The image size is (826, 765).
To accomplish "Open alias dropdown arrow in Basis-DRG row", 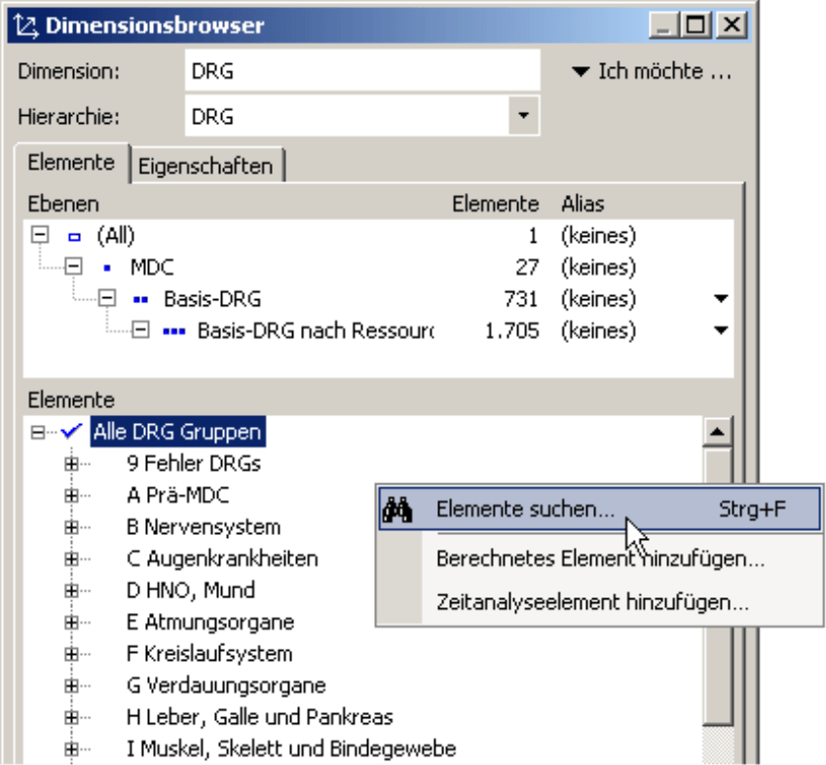I will click(721, 299).
